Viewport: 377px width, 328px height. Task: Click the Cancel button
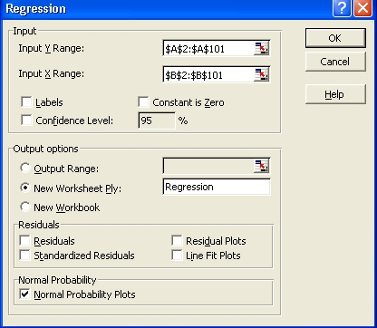[x=335, y=62]
